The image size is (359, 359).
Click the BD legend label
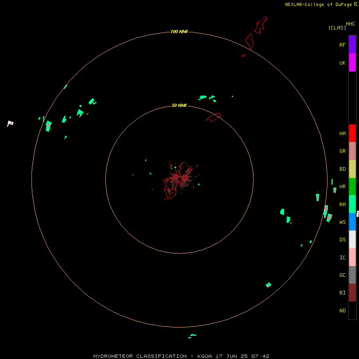click(342, 169)
